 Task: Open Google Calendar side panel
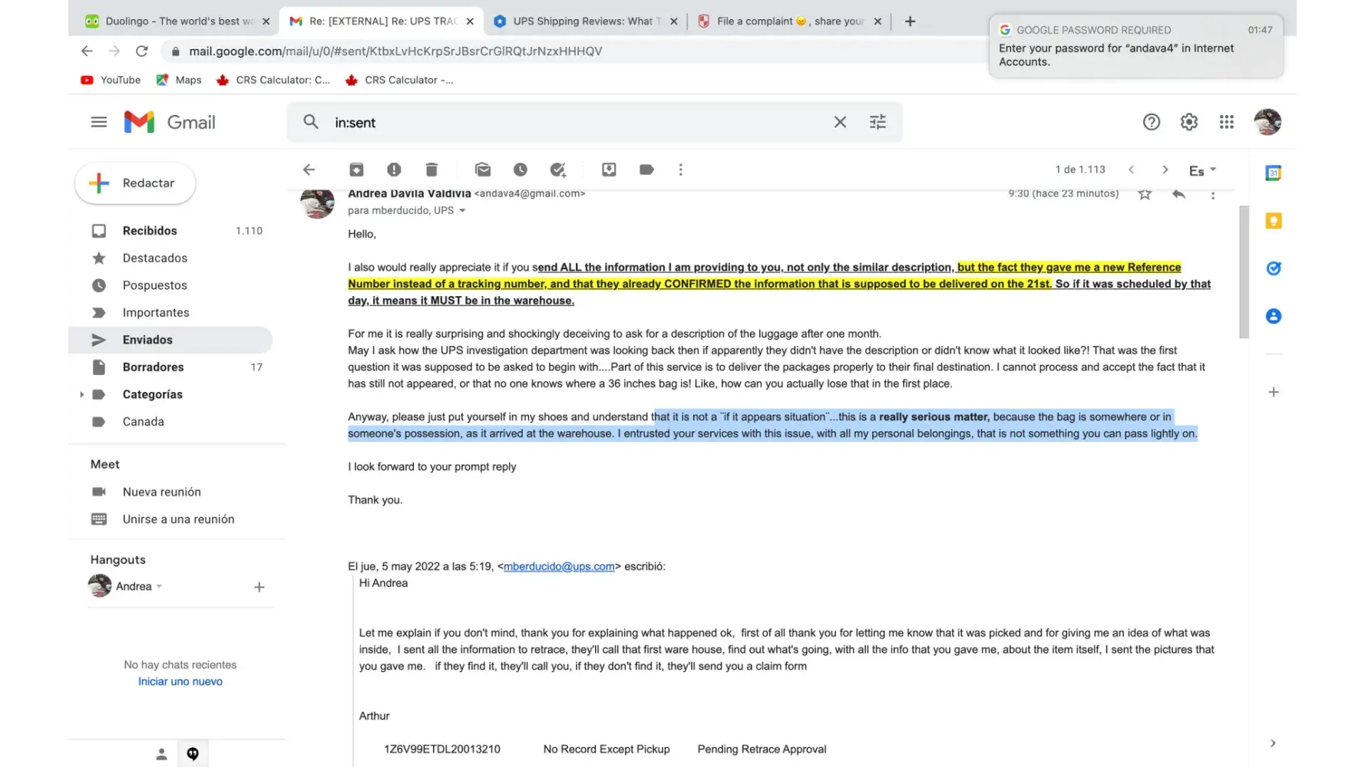click(x=1273, y=173)
